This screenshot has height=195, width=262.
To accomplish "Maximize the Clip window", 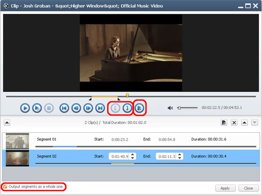I will pyautogui.click(x=248, y=6).
